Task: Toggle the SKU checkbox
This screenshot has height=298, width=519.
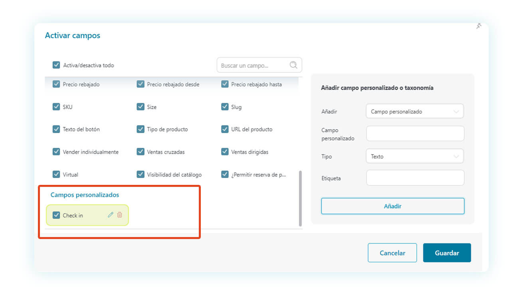Action: tap(56, 107)
